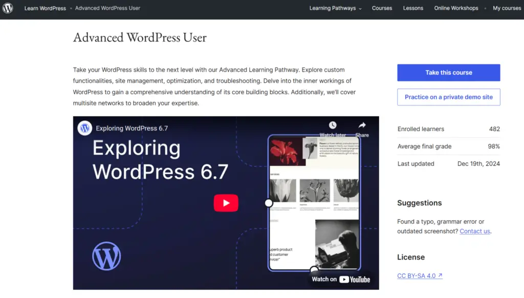The height and width of the screenshot is (298, 524).
Task: Click the embedded video thumbnail
Action: pyautogui.click(x=226, y=203)
